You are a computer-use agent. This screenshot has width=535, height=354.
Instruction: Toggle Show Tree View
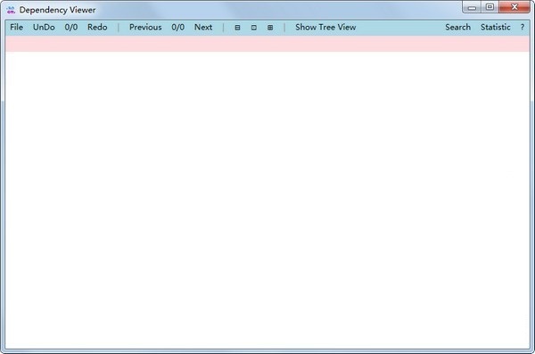coord(325,28)
